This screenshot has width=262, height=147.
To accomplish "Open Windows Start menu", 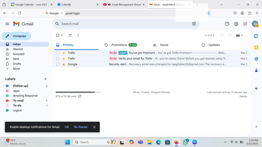I will [x=68, y=142].
